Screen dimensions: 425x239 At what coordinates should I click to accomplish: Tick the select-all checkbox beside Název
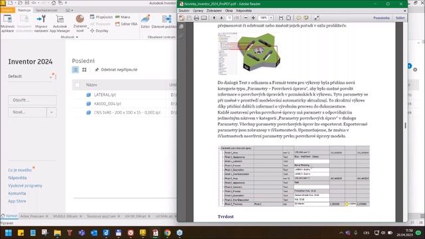[x=77, y=85]
